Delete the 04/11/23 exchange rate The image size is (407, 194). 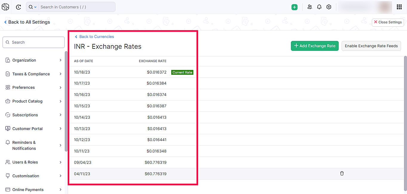(342, 173)
